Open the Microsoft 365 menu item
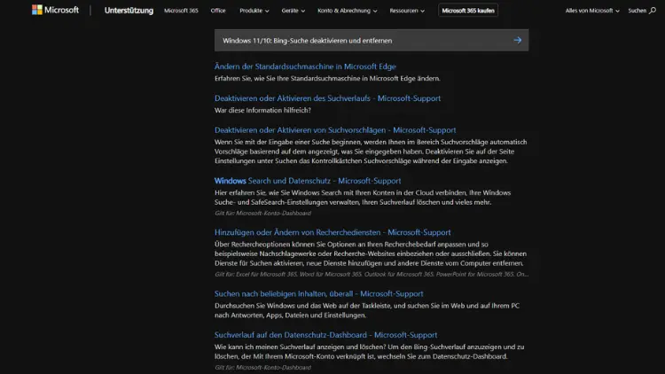 [x=181, y=11]
